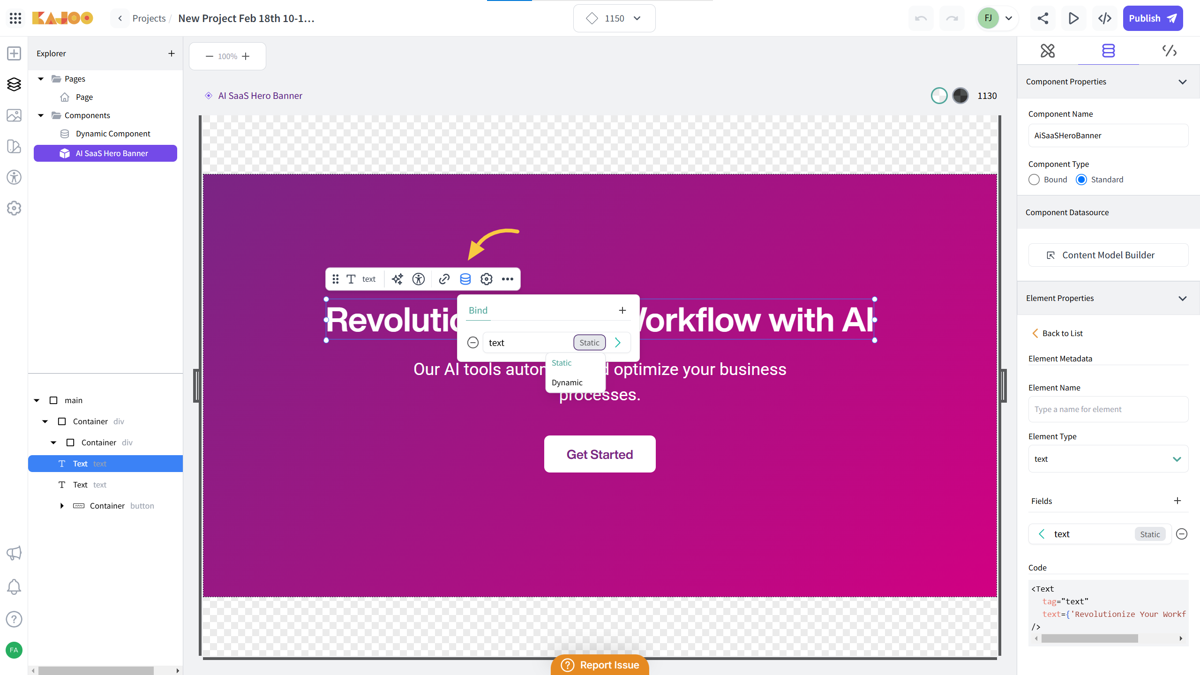
Task: Click the light theme color circle
Action: tap(939, 96)
